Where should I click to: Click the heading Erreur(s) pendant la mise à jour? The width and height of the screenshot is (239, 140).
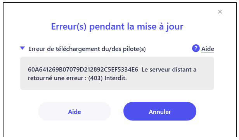(117, 26)
